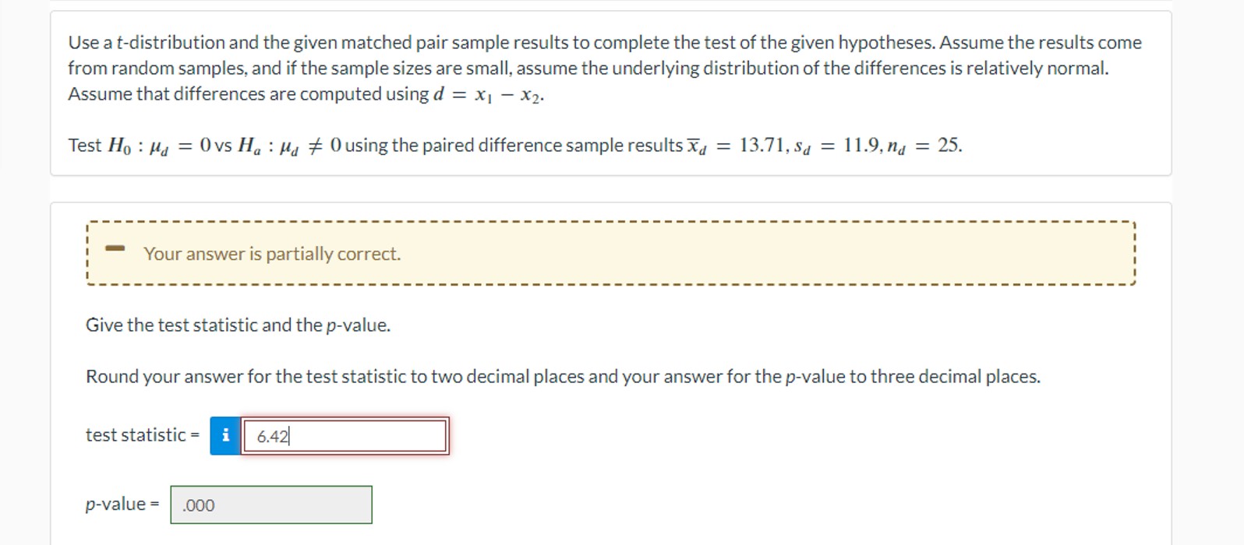Click the rounding instructions sentence
This screenshot has width=1244, height=545.
(x=562, y=375)
